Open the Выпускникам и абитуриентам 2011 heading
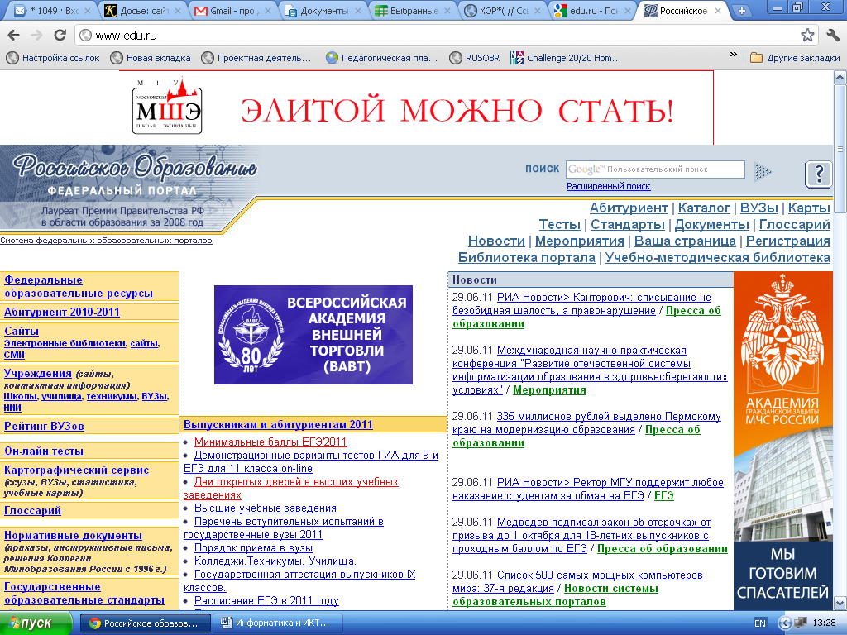 [278, 424]
